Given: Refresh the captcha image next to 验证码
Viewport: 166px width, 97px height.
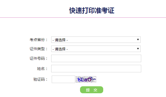Looking at the screenshot, I should click(x=86, y=79).
